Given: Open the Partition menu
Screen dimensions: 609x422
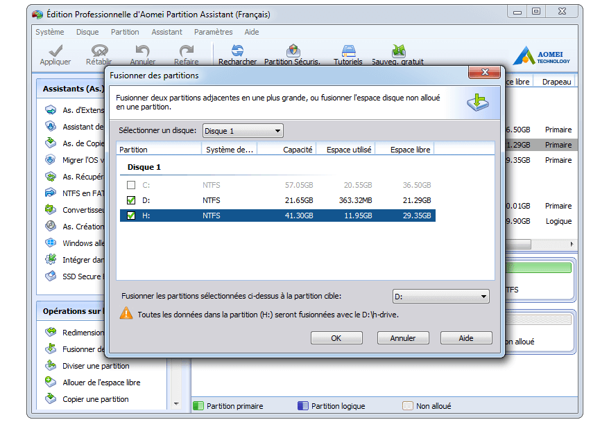Looking at the screenshot, I should click(x=125, y=32).
